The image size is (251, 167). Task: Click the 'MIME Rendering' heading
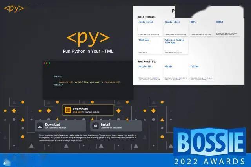(146, 61)
